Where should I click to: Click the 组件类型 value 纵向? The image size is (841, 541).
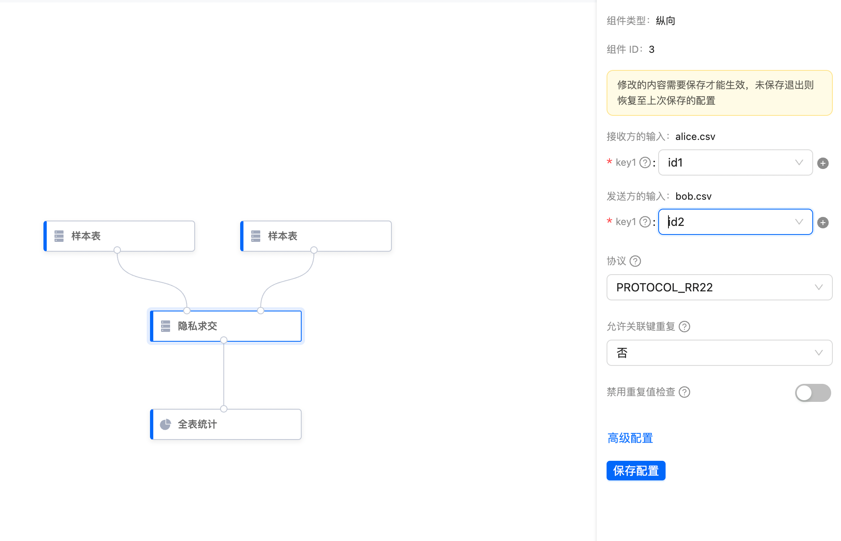tap(665, 20)
